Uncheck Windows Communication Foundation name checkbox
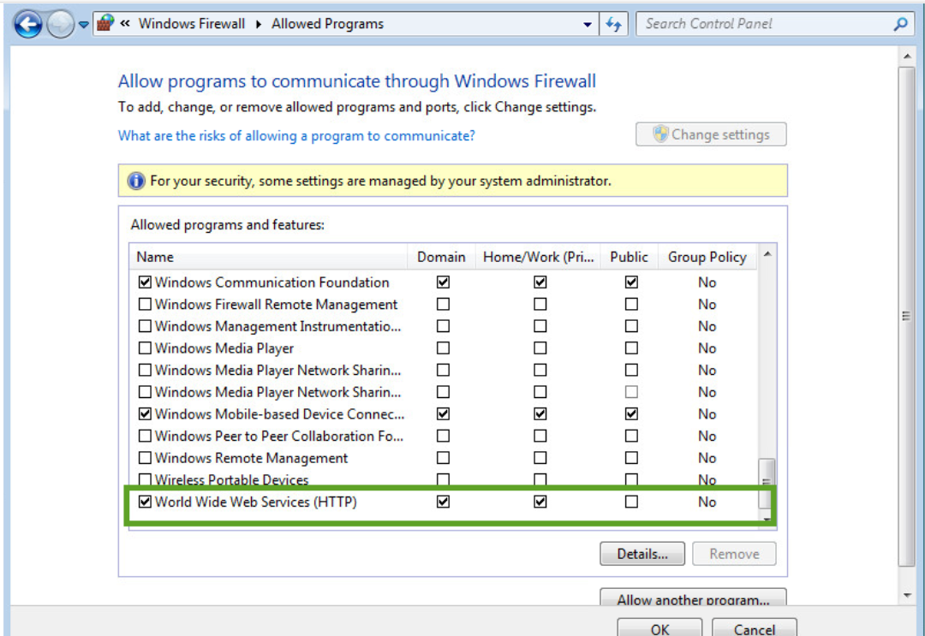Viewport: 925px width, 636px height. point(145,282)
